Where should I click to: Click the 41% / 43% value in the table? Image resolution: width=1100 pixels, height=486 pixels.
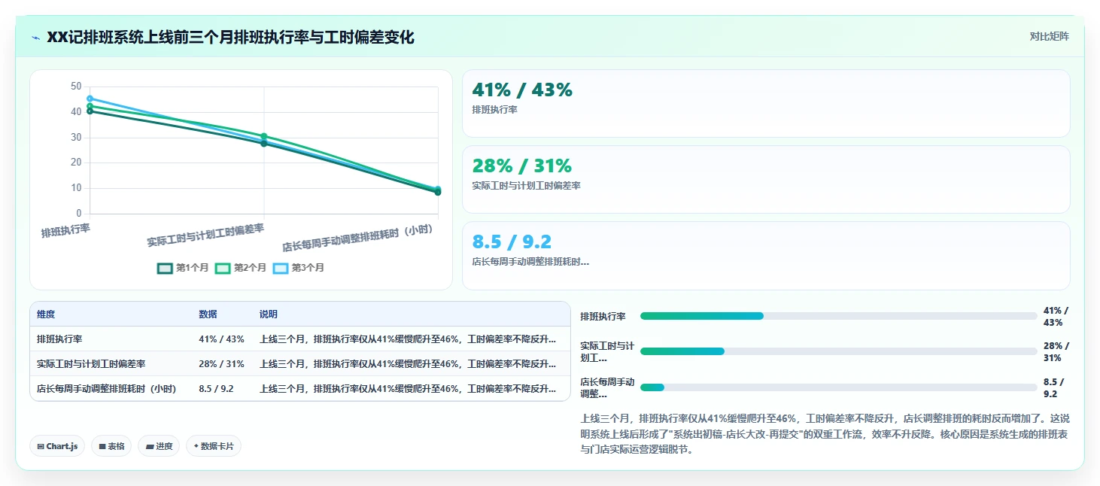click(221, 339)
